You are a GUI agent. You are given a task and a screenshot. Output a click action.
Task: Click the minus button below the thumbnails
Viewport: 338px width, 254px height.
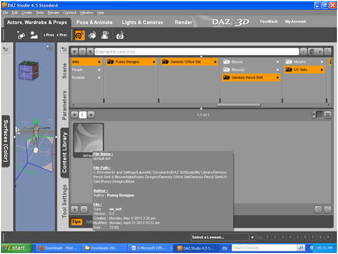point(84,209)
